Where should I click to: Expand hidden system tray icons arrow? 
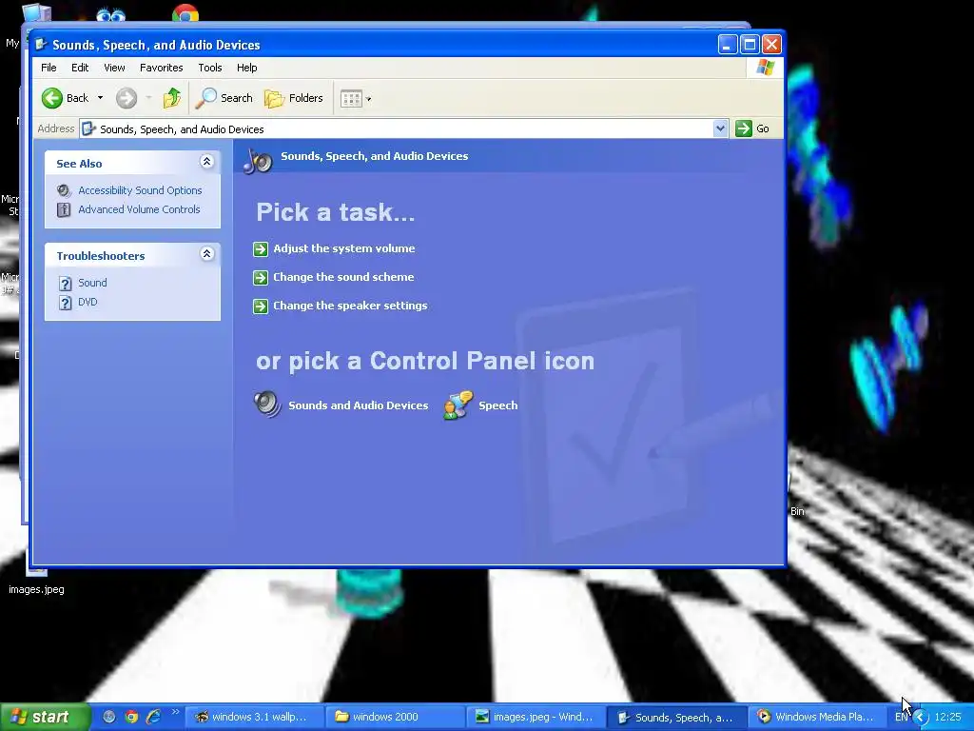[921, 718]
